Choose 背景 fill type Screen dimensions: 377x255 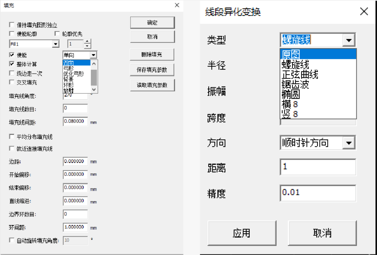tap(77, 80)
